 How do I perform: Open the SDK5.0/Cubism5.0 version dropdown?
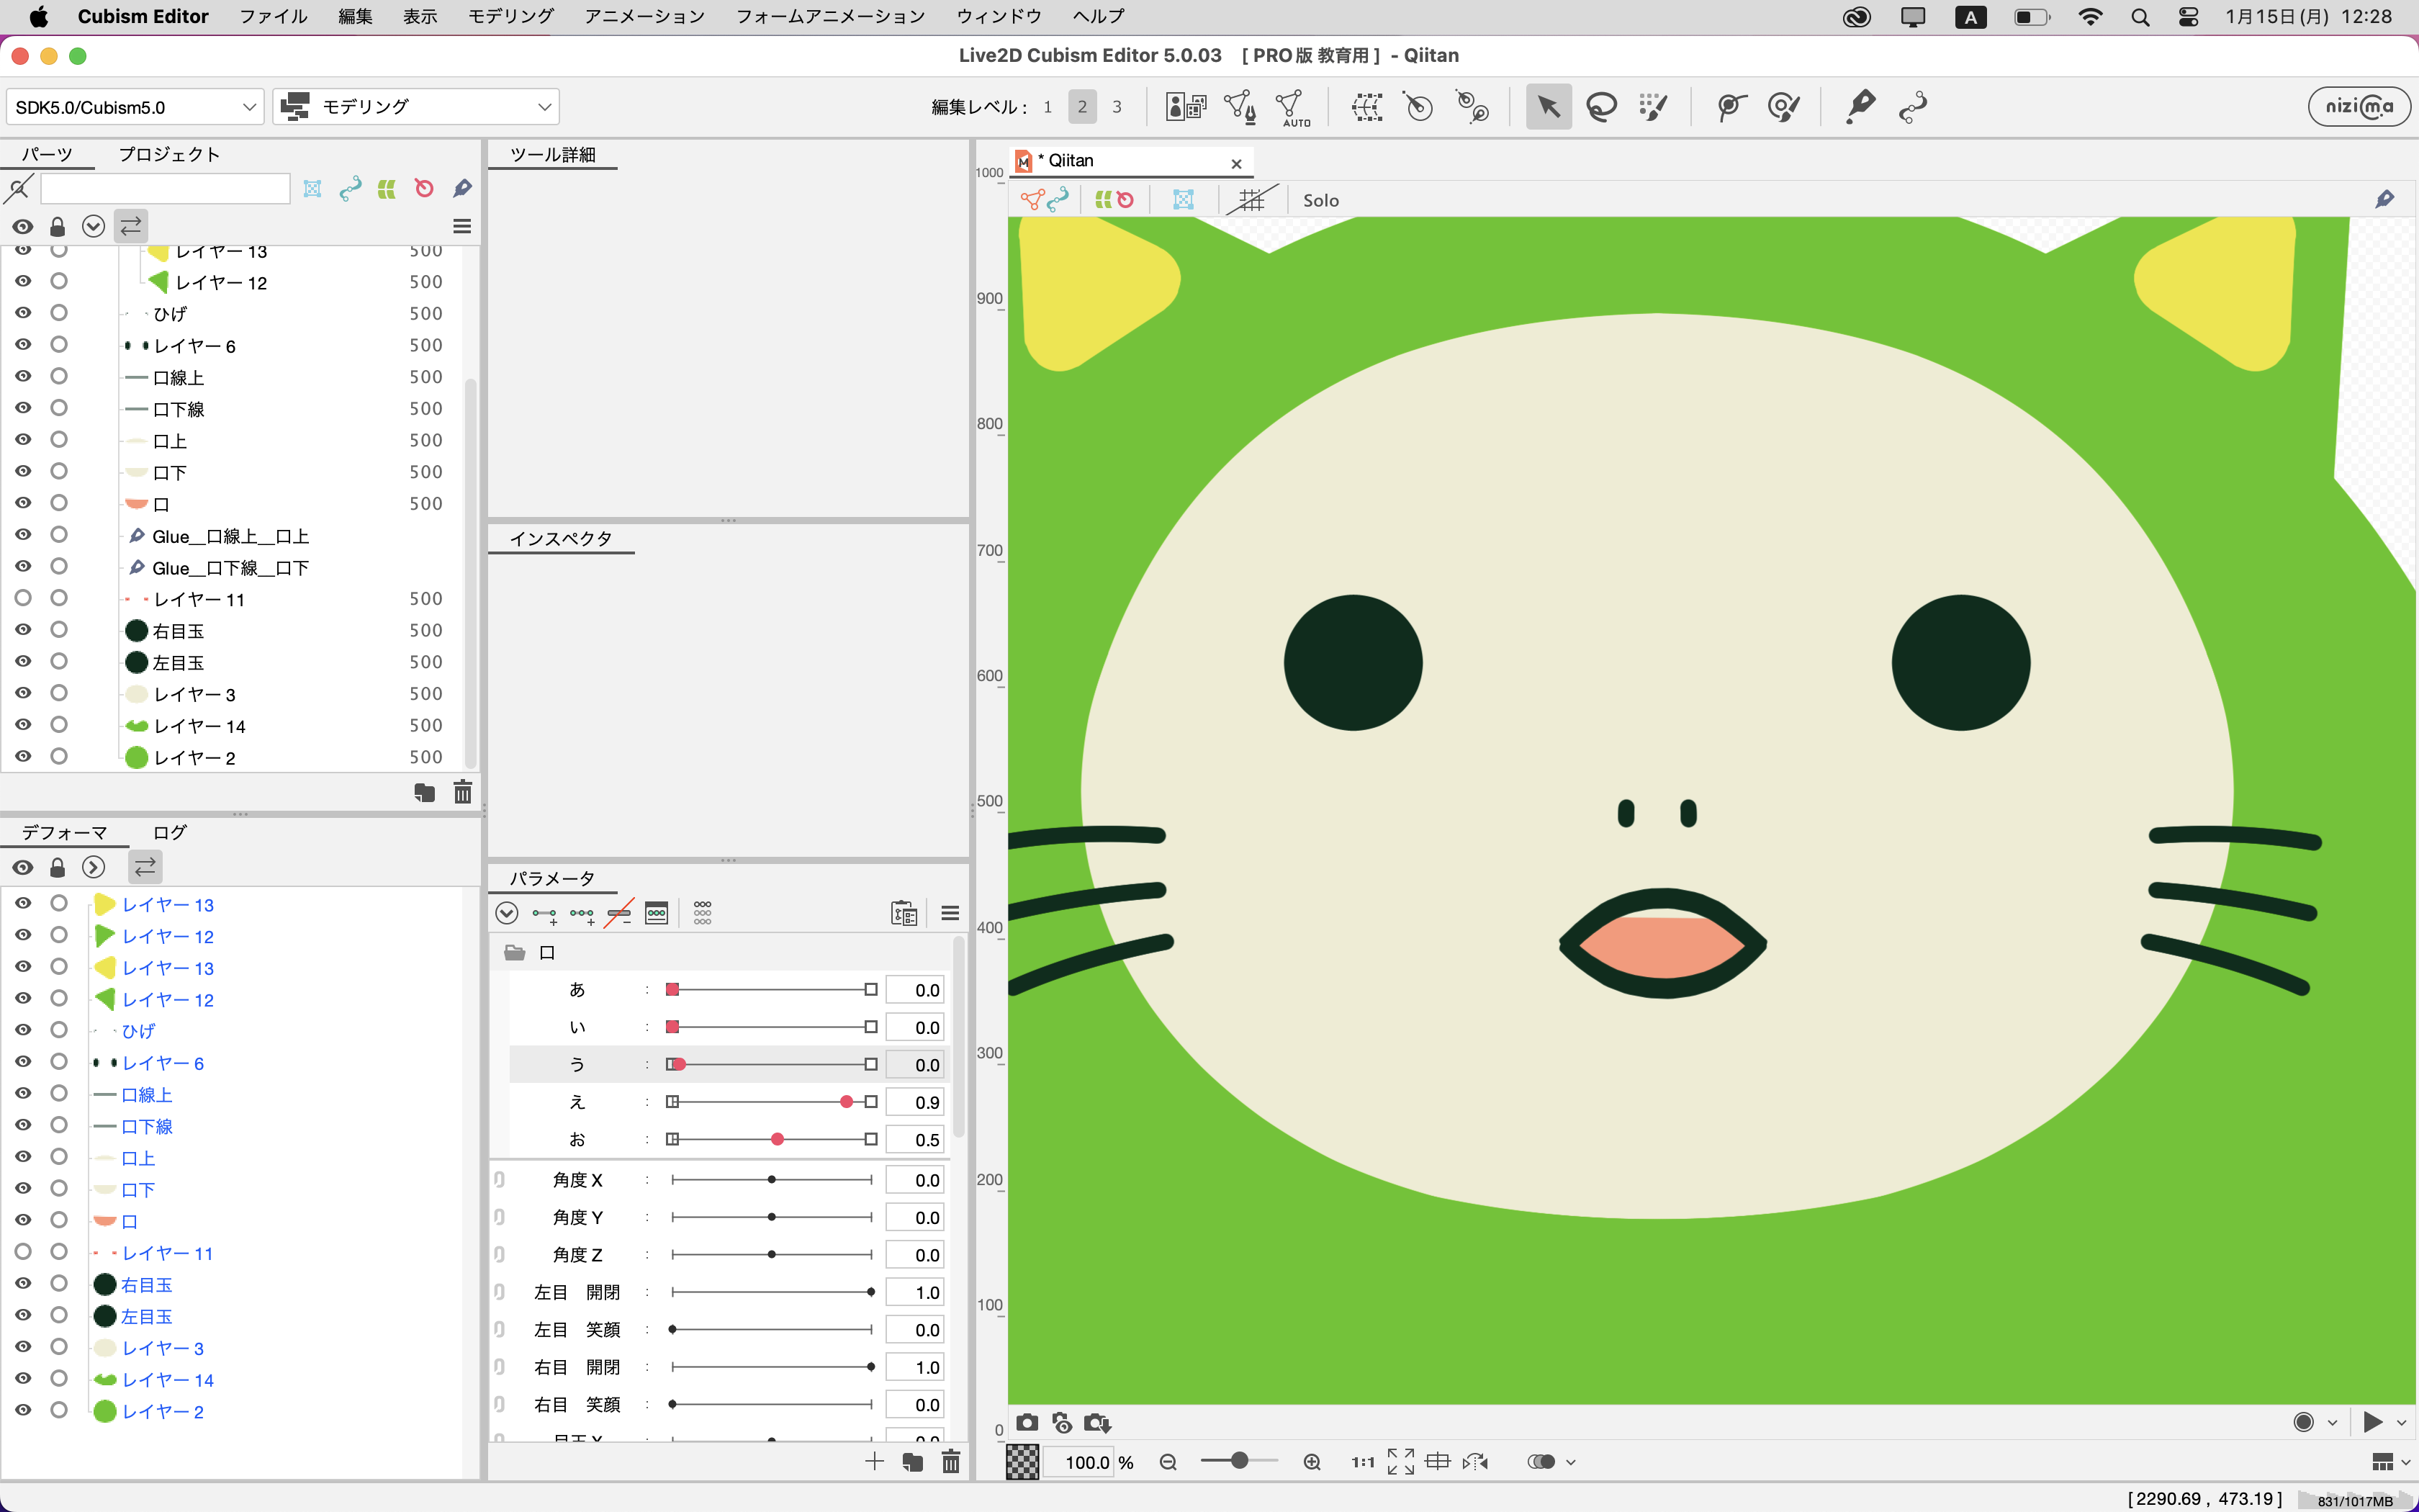pos(135,107)
